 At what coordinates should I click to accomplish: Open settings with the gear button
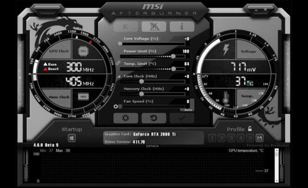pos(126,118)
